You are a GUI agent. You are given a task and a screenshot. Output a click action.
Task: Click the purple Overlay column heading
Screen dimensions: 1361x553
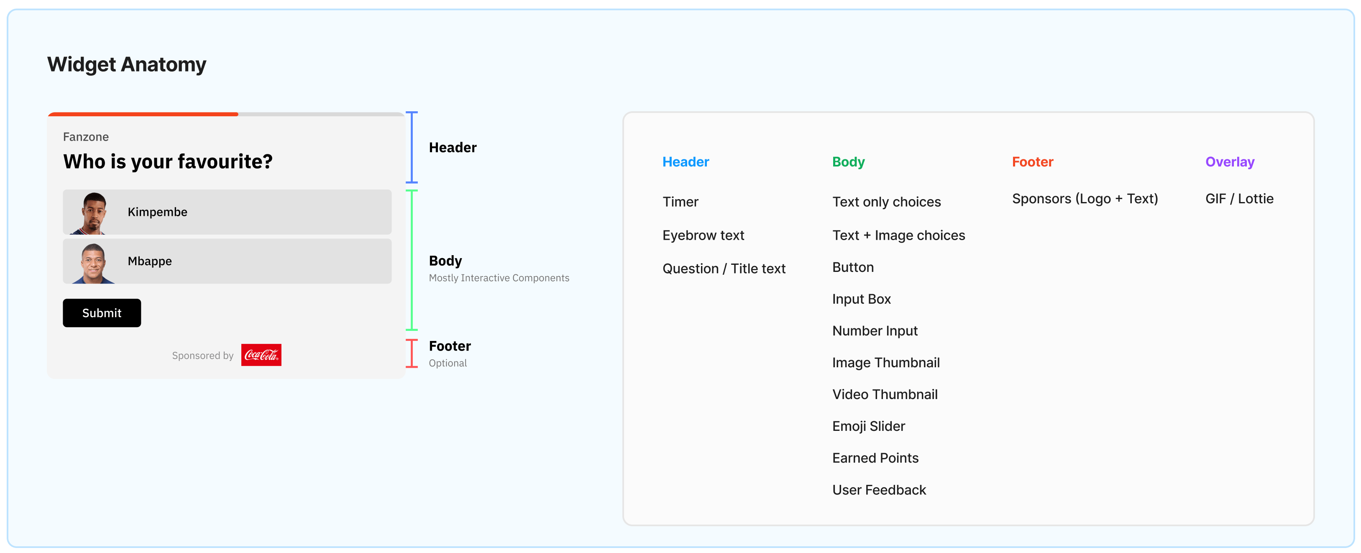[x=1229, y=161]
